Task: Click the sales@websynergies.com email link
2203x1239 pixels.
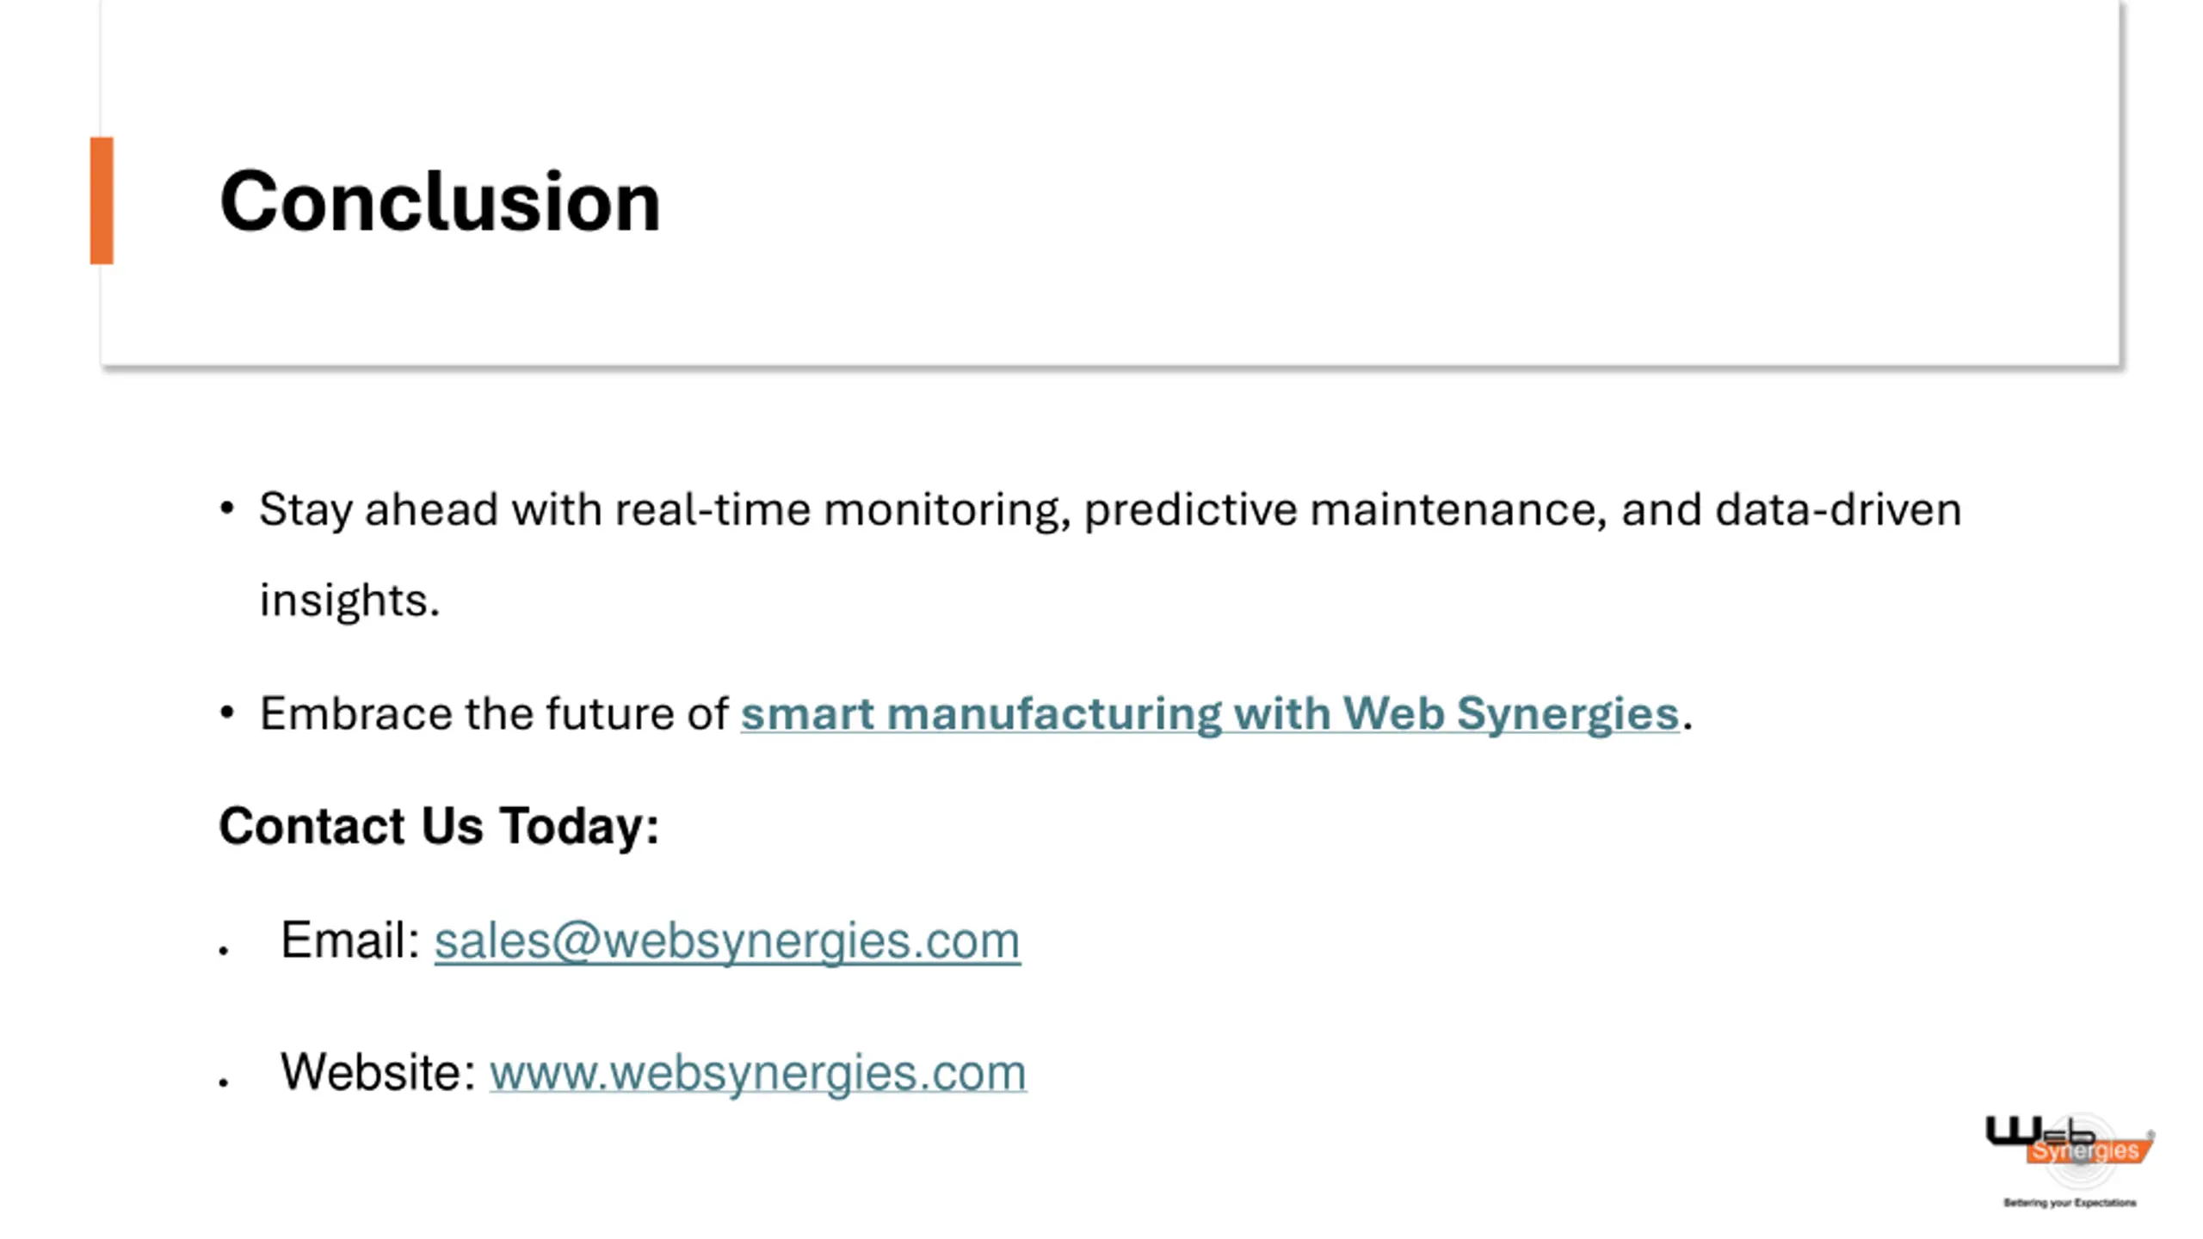Action: (x=726, y=940)
